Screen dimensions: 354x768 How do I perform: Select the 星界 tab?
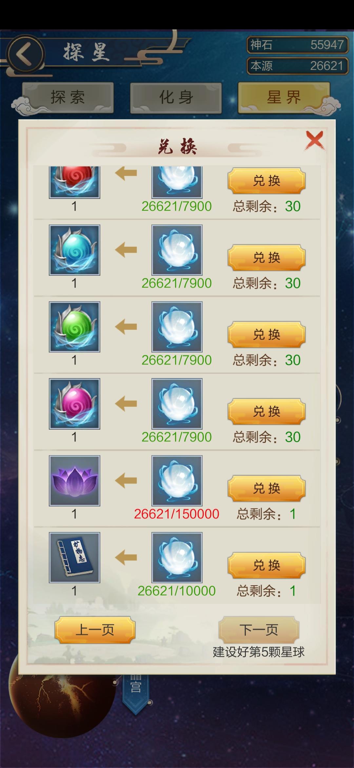284,97
